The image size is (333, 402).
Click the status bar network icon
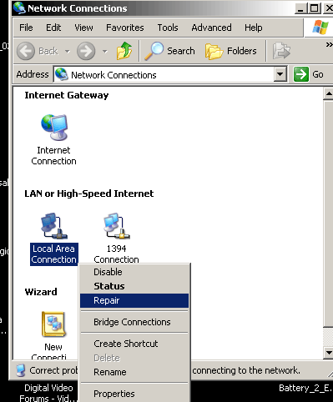click(21, 370)
